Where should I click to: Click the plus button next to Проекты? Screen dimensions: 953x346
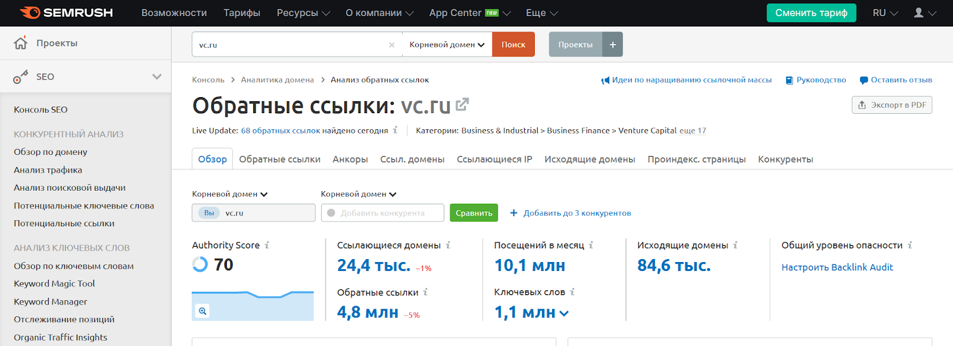tap(612, 45)
